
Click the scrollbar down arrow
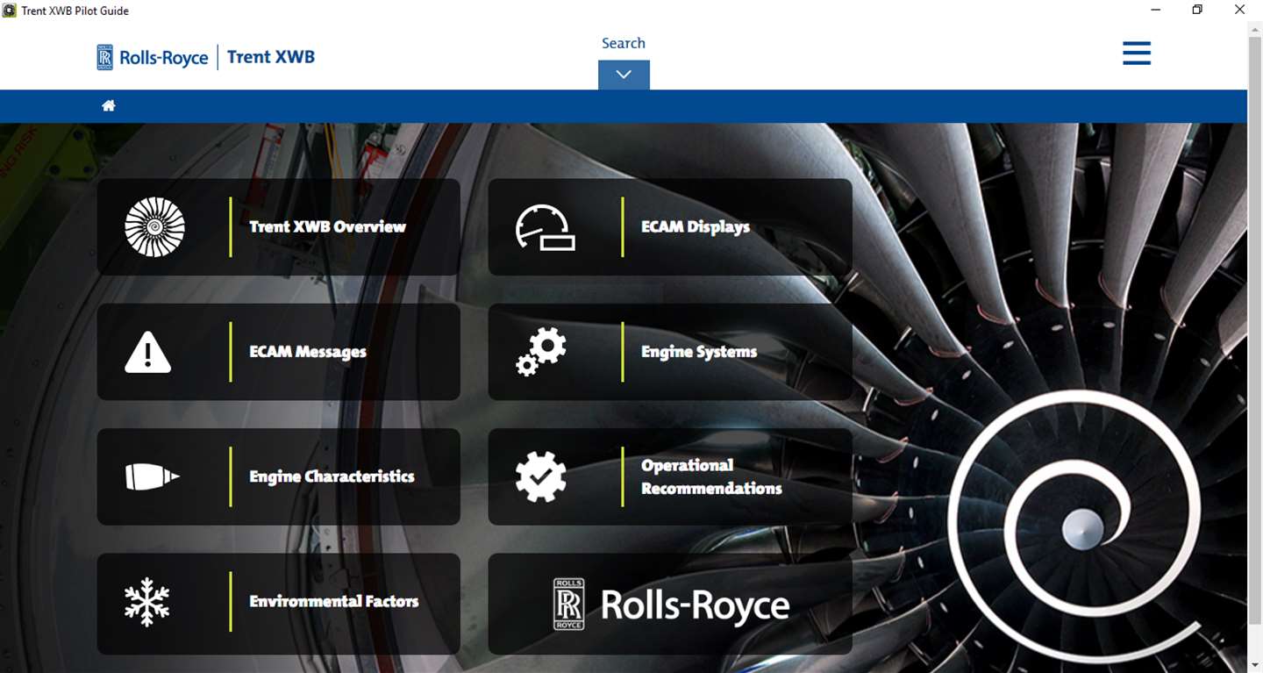(x=1255, y=665)
